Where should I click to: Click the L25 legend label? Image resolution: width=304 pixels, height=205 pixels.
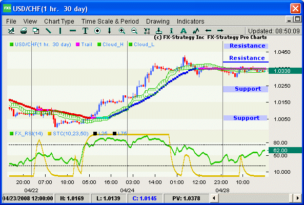tap(103, 133)
